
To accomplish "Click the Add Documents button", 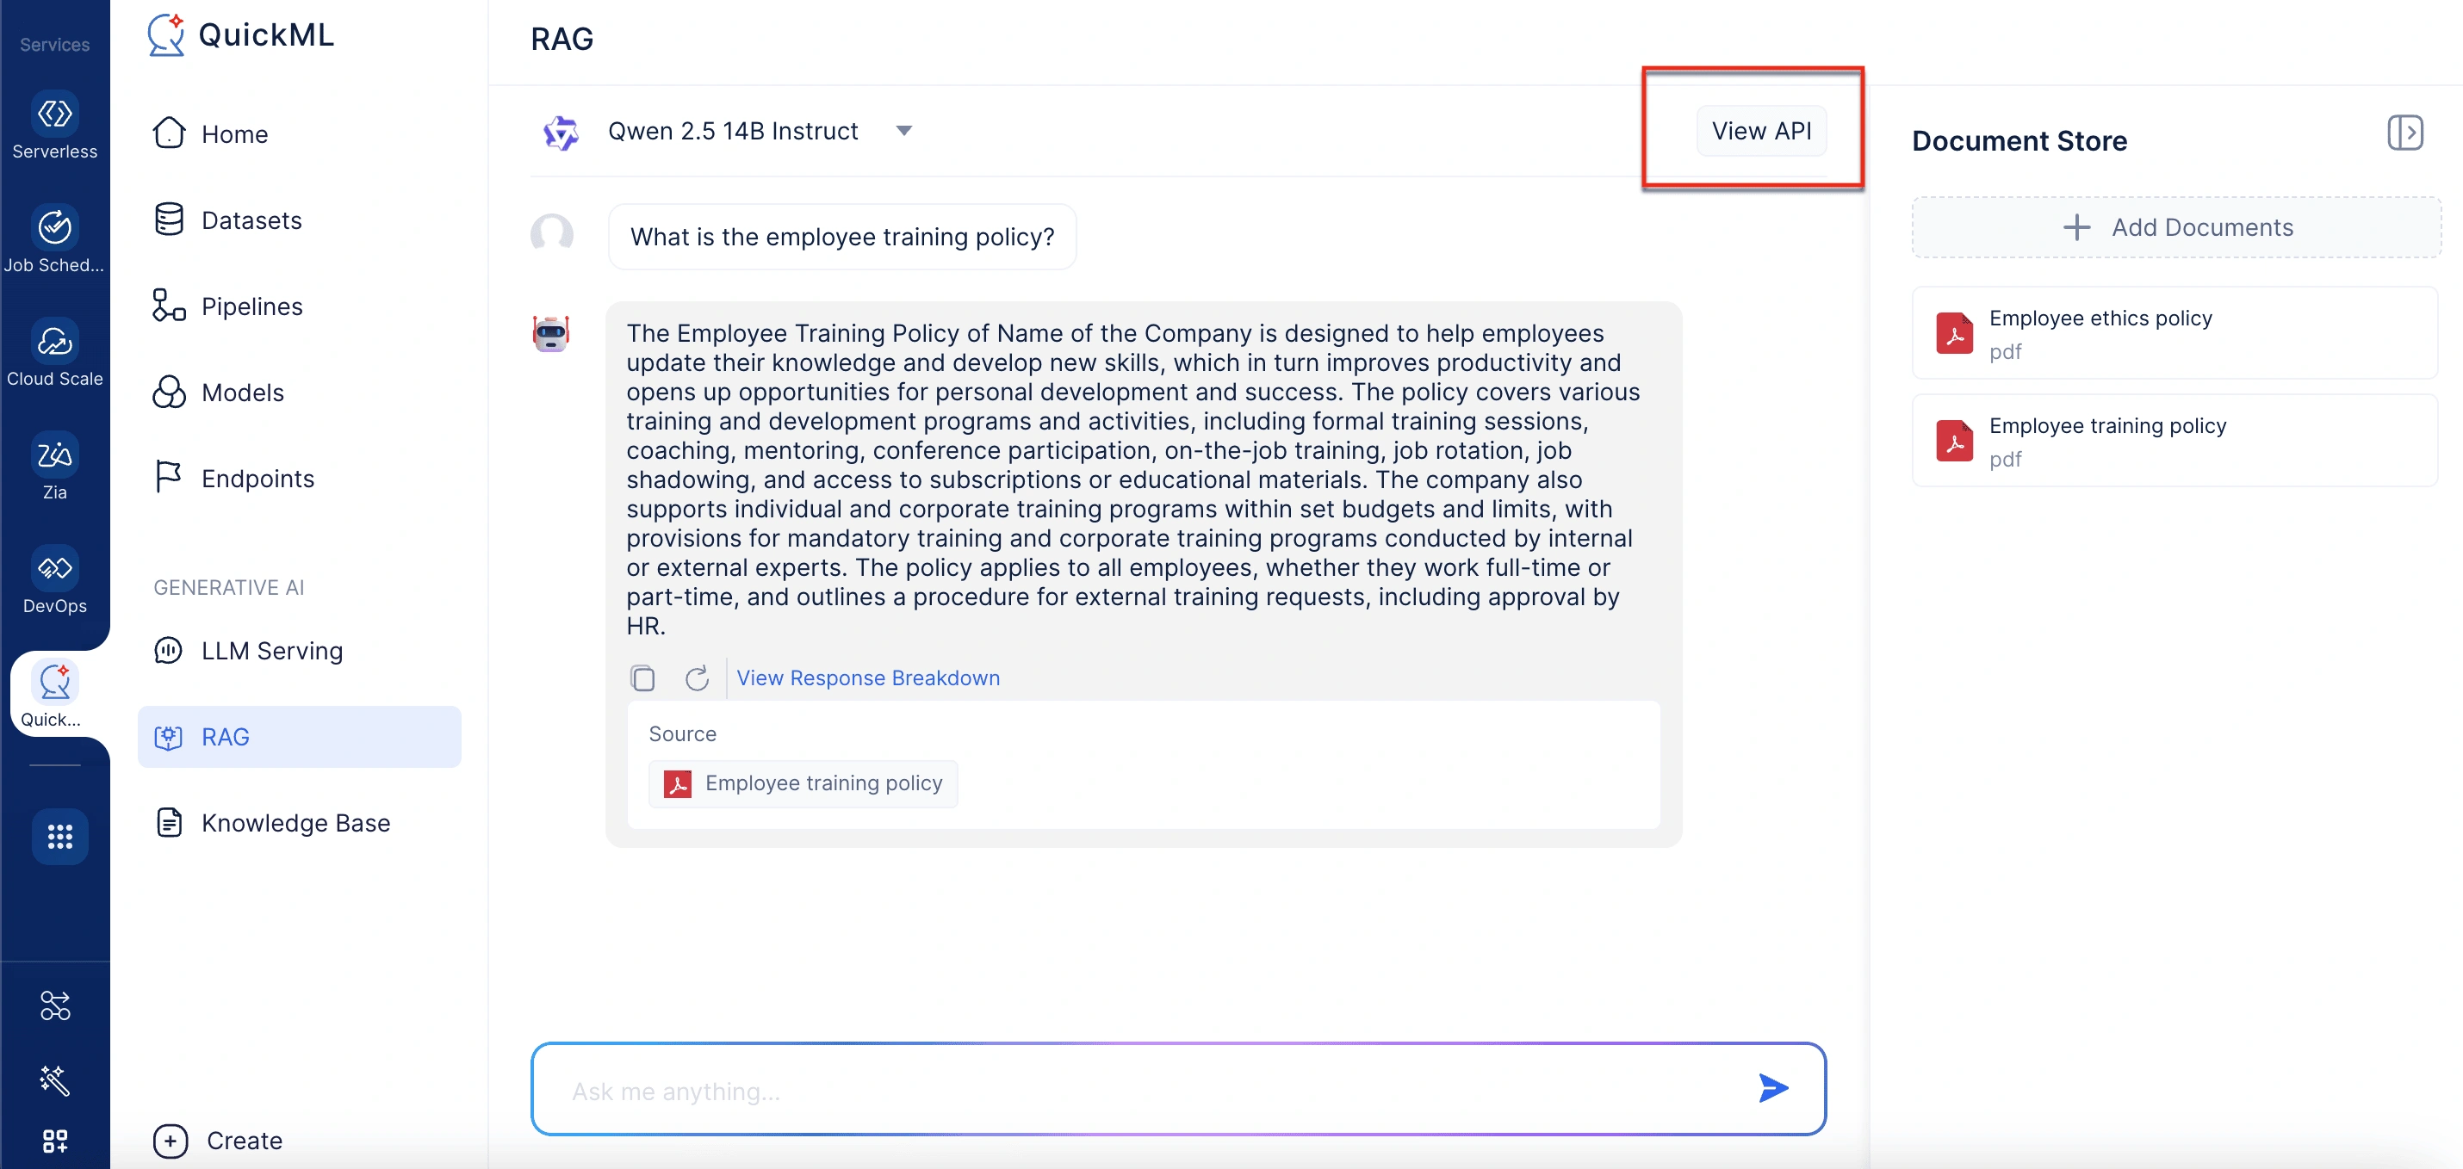I will point(2176,227).
